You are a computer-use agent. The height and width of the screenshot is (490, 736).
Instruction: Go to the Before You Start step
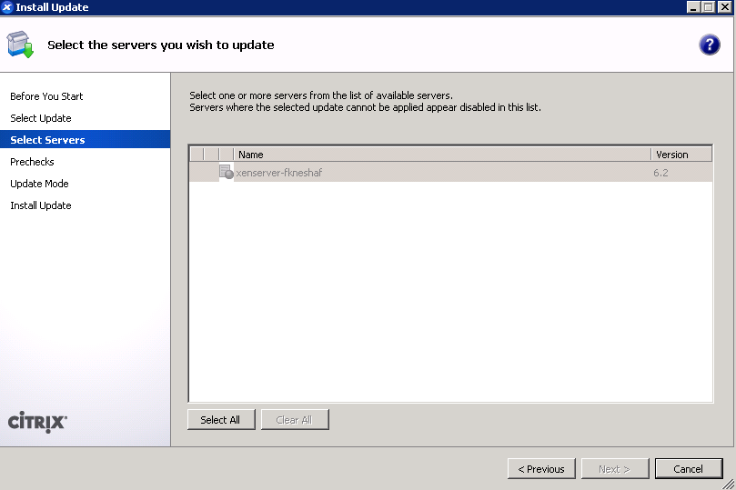[46, 96]
